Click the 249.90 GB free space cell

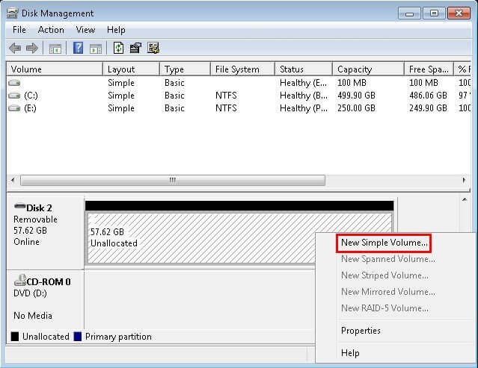[428, 108]
